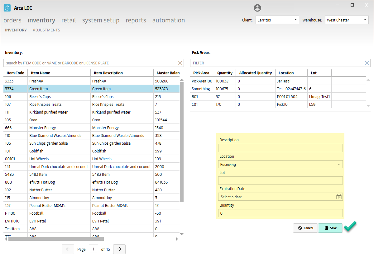Click the inventory vertical scrollbar thumb
Screen dimensions: 374x257
pos(182,142)
